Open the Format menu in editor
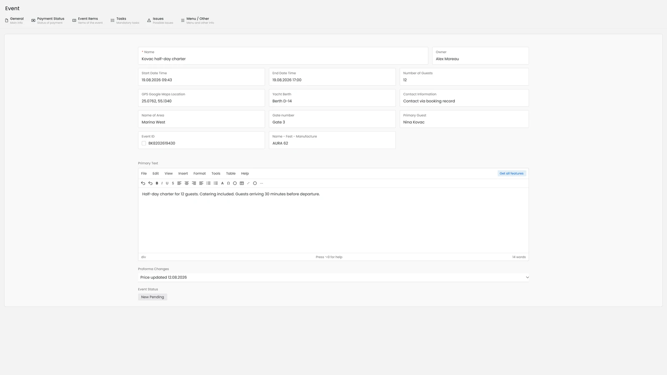The height and width of the screenshot is (375, 667). pos(199,173)
